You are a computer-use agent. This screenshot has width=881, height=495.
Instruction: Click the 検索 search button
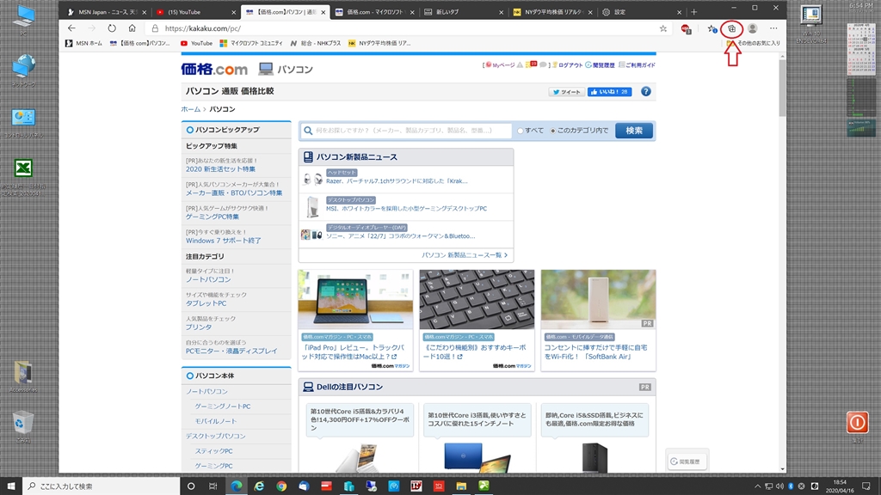(634, 131)
